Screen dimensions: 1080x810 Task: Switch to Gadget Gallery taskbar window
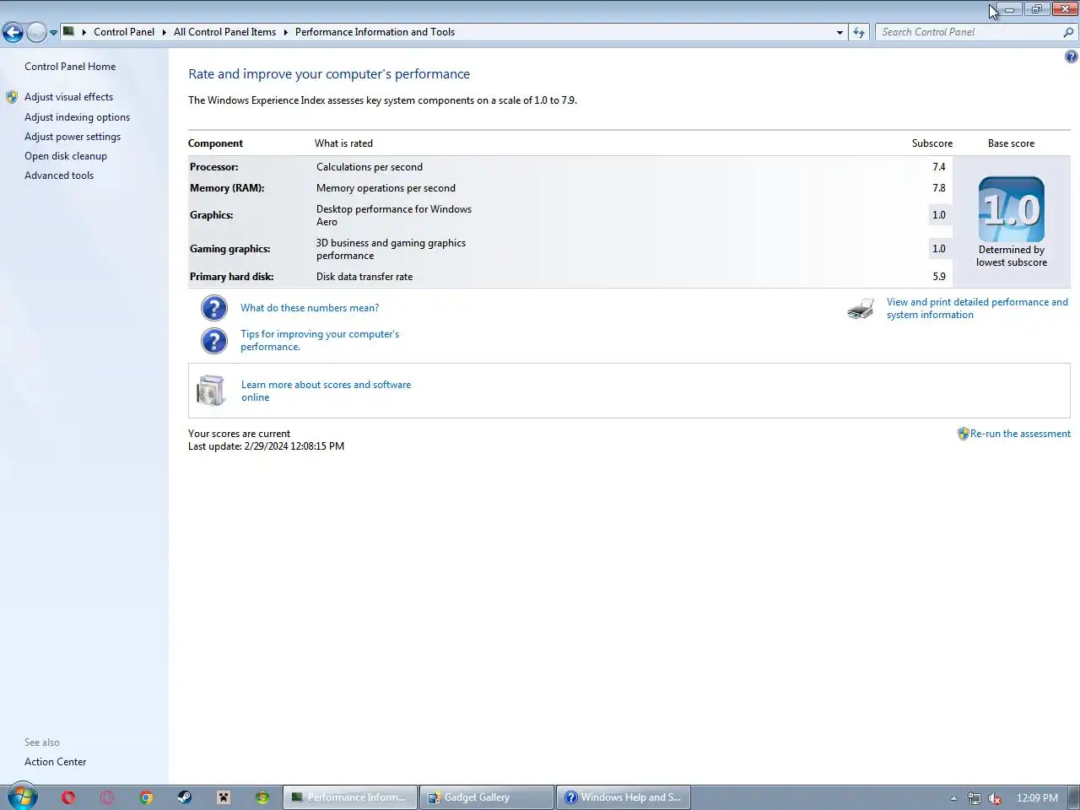pos(487,797)
